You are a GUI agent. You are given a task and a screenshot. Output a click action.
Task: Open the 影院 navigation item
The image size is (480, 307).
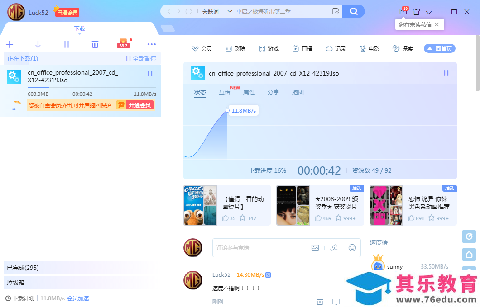point(235,49)
